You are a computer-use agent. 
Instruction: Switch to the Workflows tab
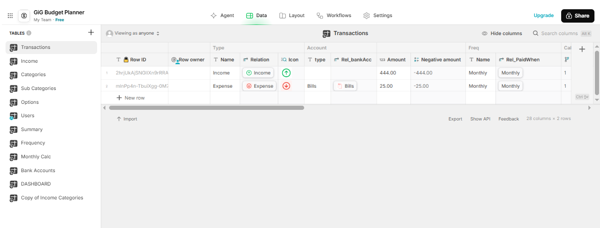point(334,15)
